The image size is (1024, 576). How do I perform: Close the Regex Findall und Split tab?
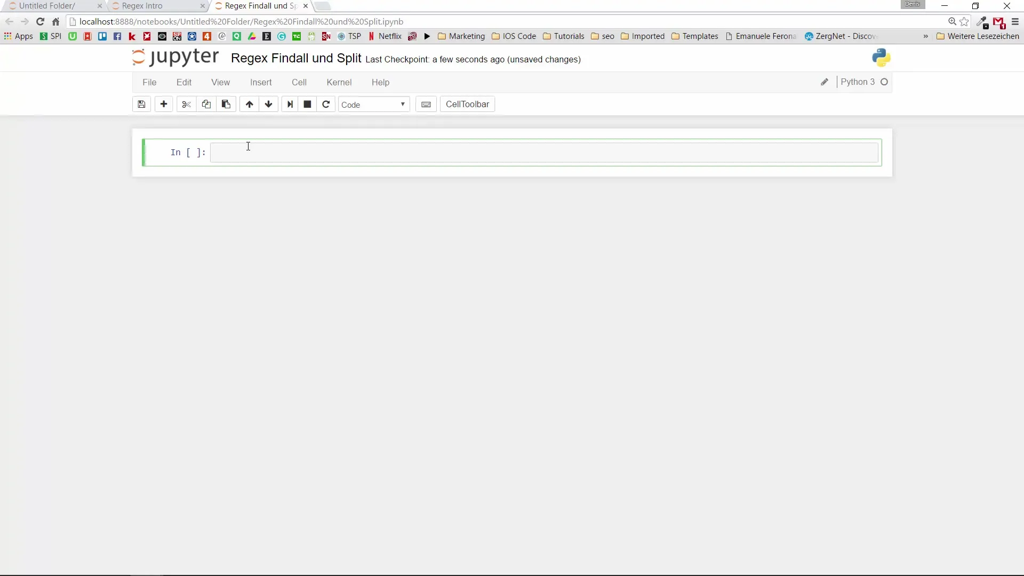point(305,6)
